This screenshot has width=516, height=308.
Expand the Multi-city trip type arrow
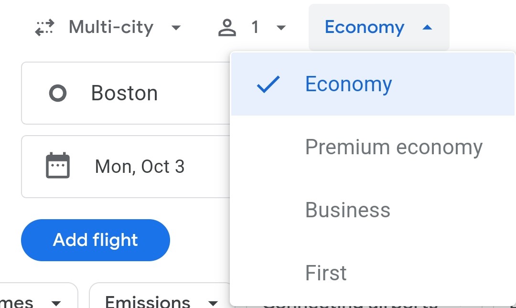click(x=176, y=28)
